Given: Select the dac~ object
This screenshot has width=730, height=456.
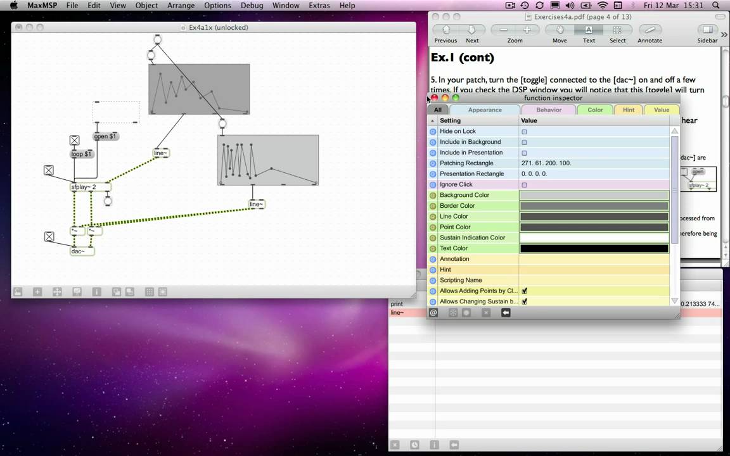Looking at the screenshot, I should pos(82,251).
